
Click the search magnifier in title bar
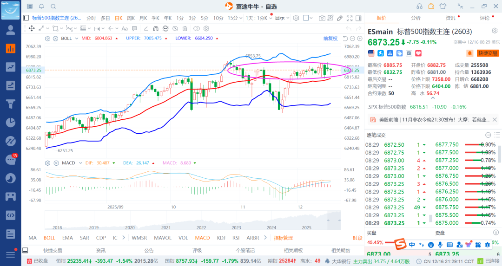[53, 6]
